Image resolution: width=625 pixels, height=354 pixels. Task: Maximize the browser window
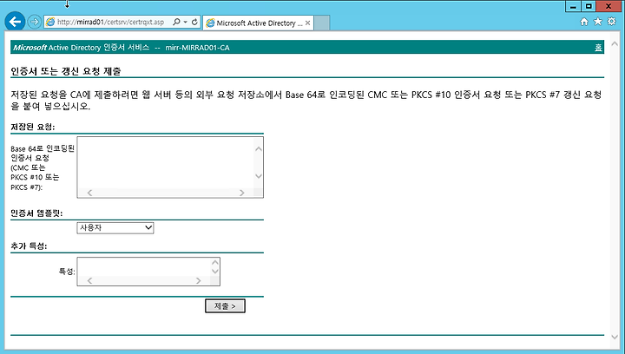tap(589, 6)
